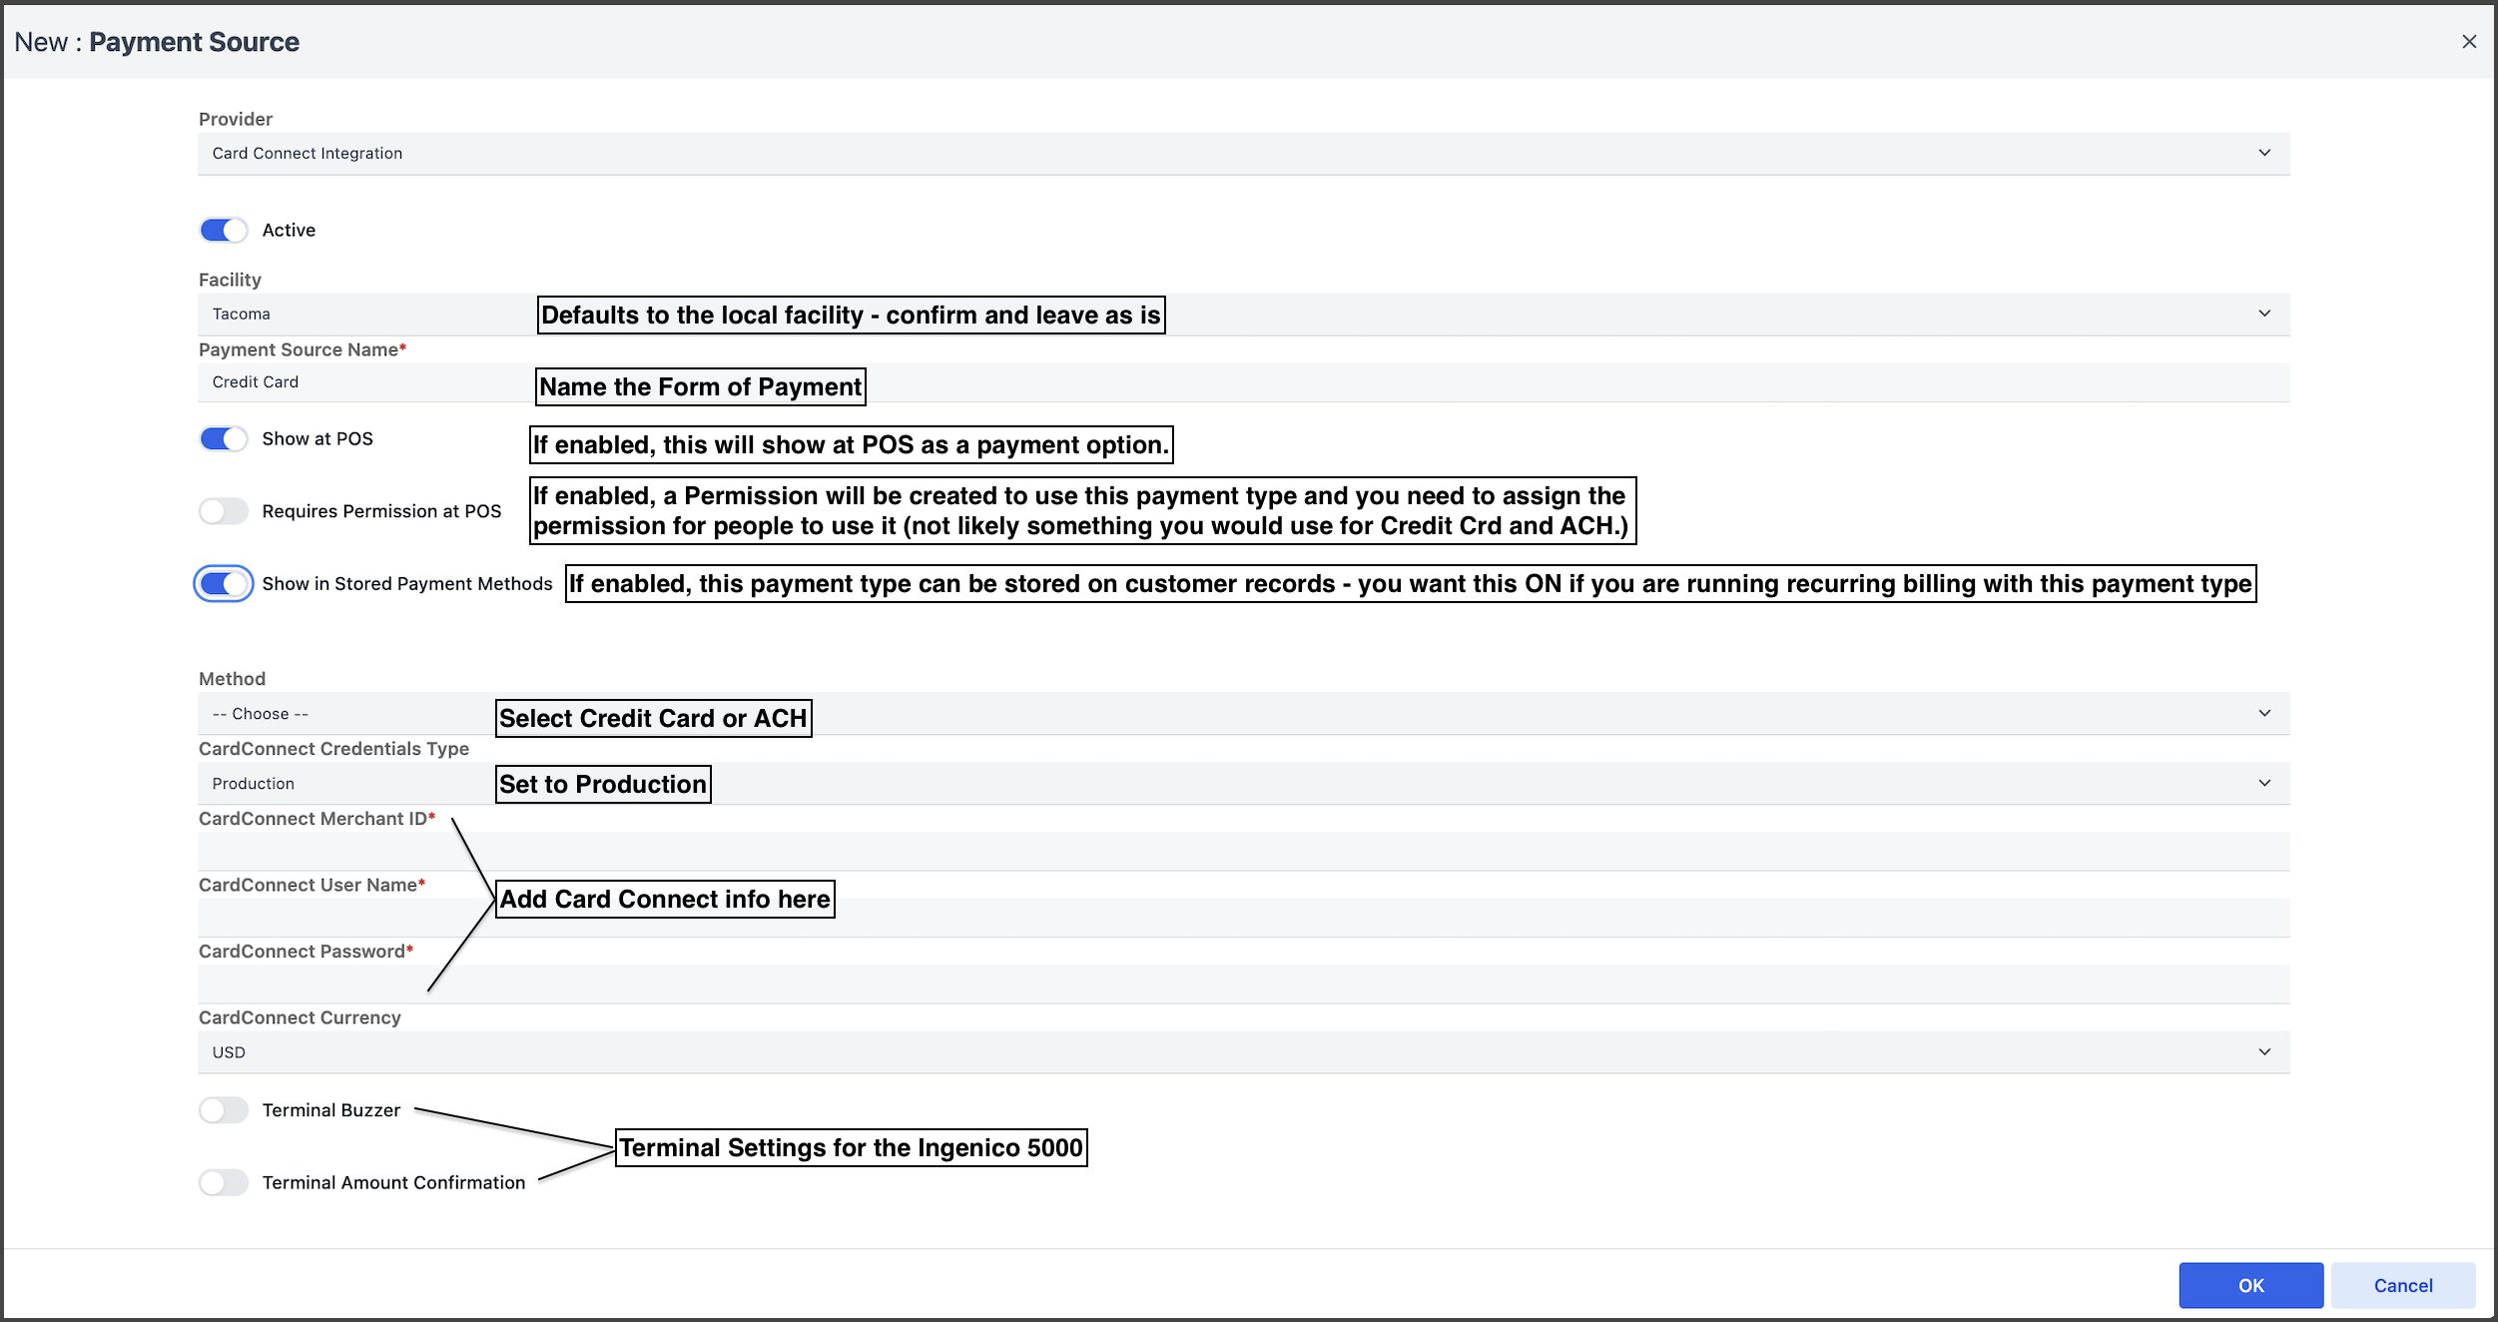Disable the Show at POS toggle
The image size is (2498, 1322).
(x=224, y=439)
